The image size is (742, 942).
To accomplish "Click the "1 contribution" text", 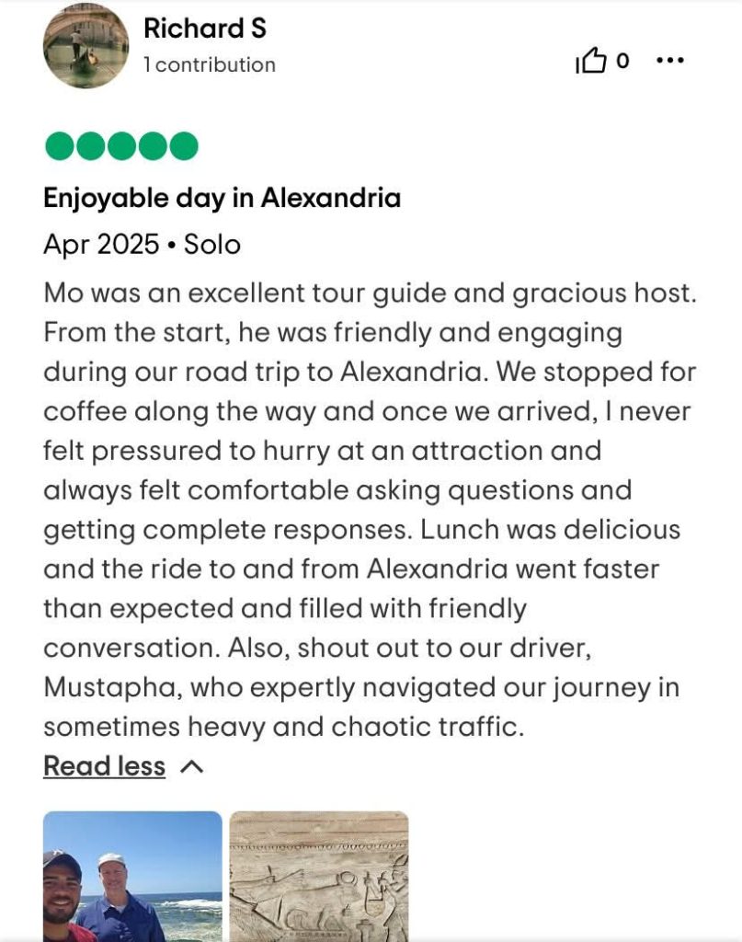I will pyautogui.click(x=210, y=64).
